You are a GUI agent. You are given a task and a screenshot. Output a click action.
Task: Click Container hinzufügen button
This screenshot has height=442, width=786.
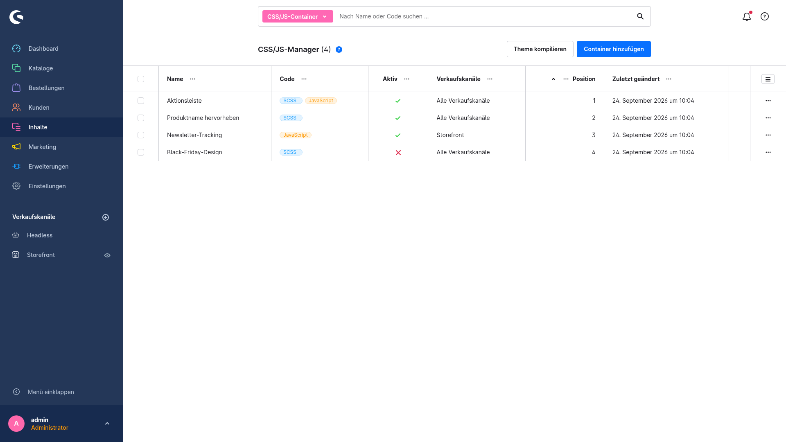tap(614, 49)
